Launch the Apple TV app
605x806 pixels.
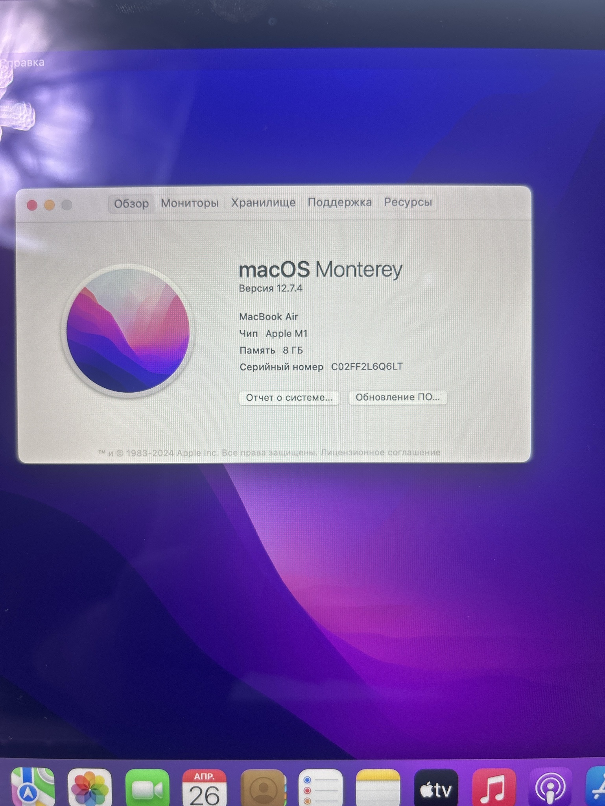click(x=436, y=788)
